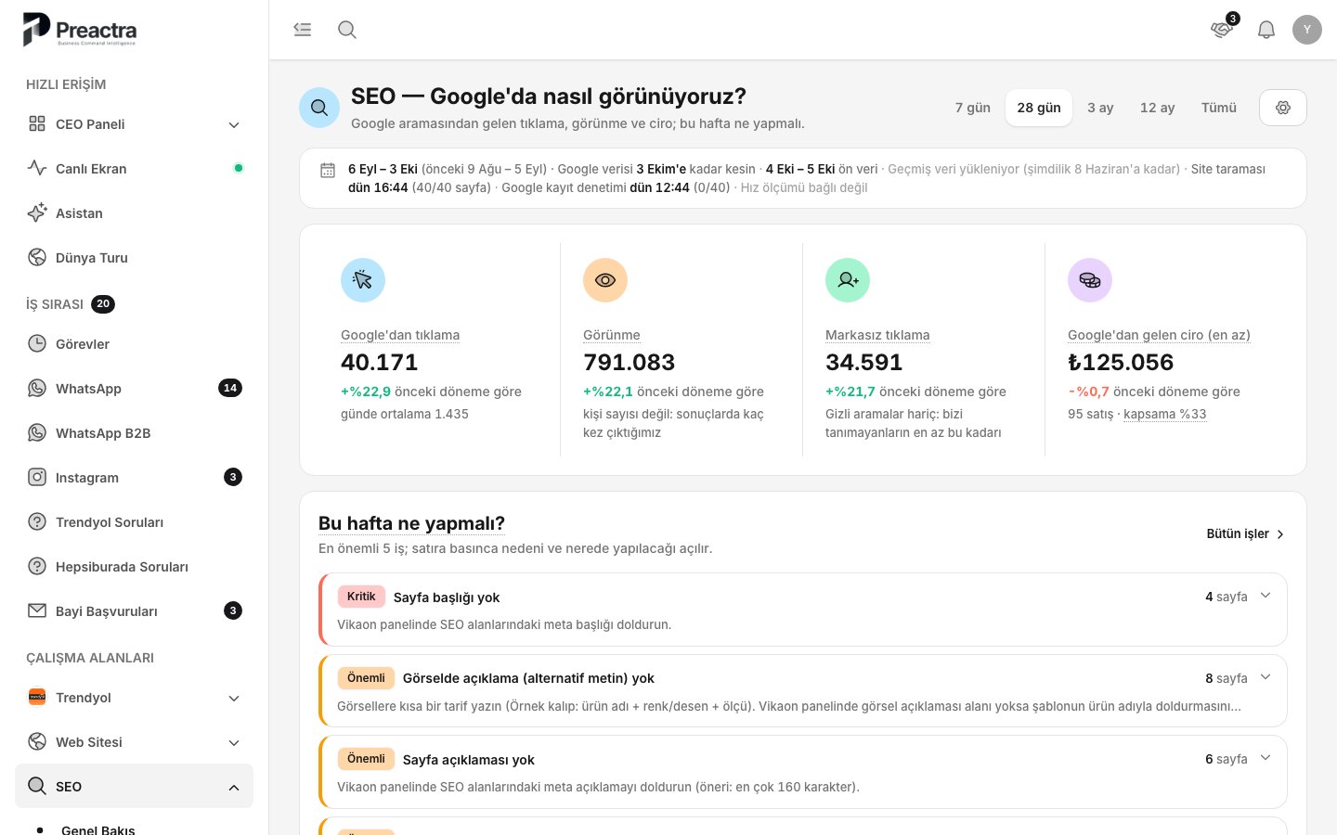Click the blue SEO magnifier header icon

pyautogui.click(x=319, y=108)
